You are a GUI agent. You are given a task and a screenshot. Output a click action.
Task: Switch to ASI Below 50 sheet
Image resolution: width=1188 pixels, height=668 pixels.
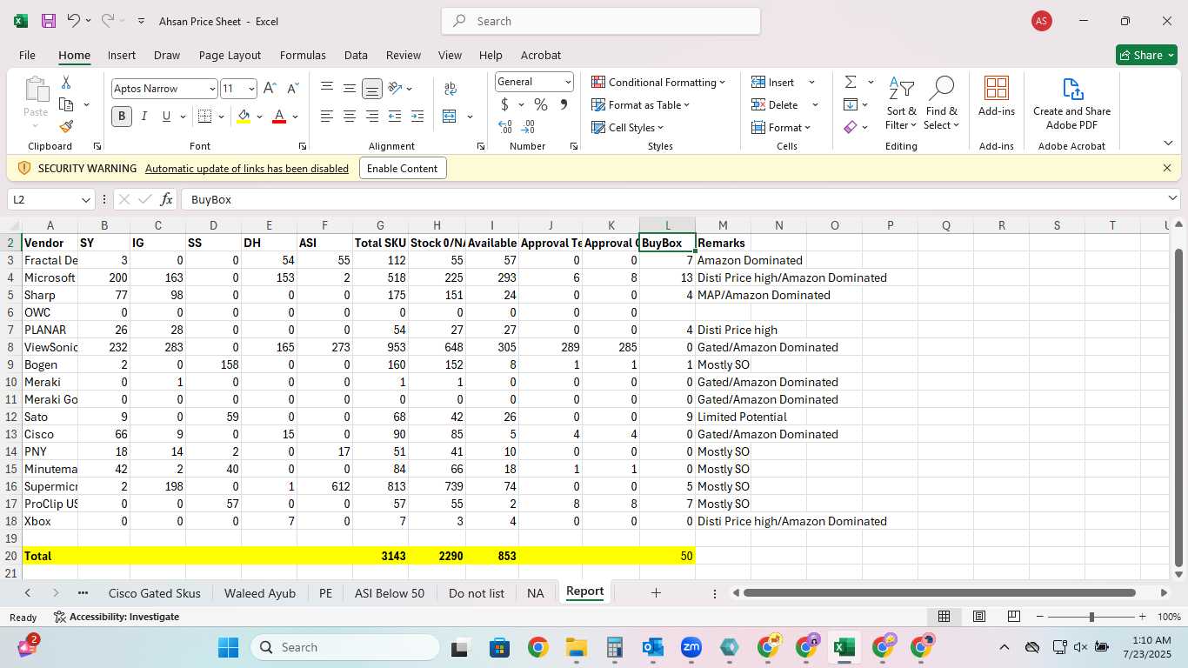click(390, 593)
